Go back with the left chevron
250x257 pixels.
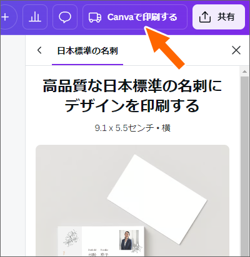tap(39, 50)
